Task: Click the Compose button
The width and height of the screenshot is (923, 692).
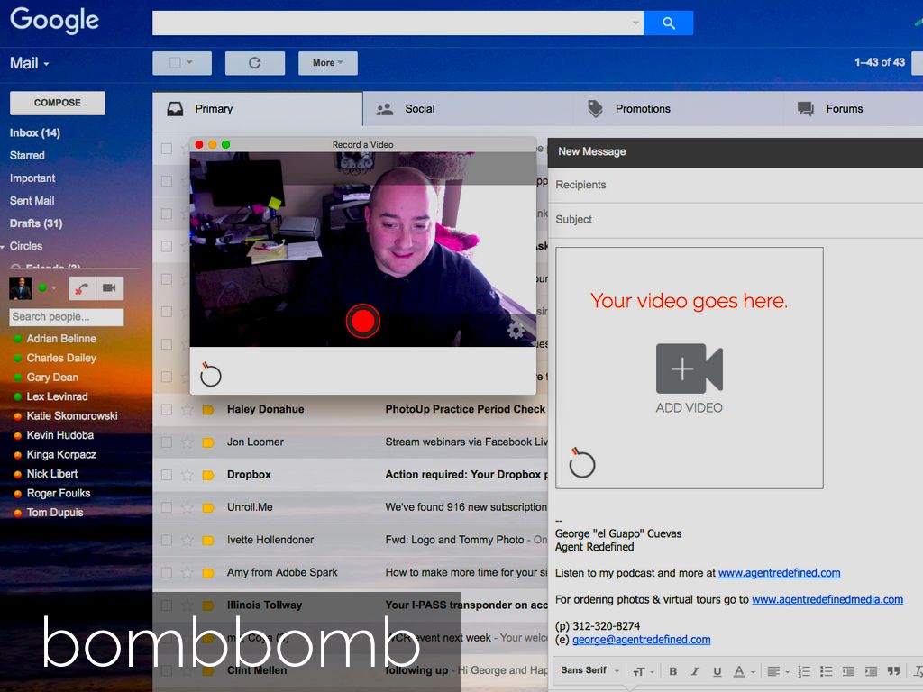Action: click(x=57, y=103)
